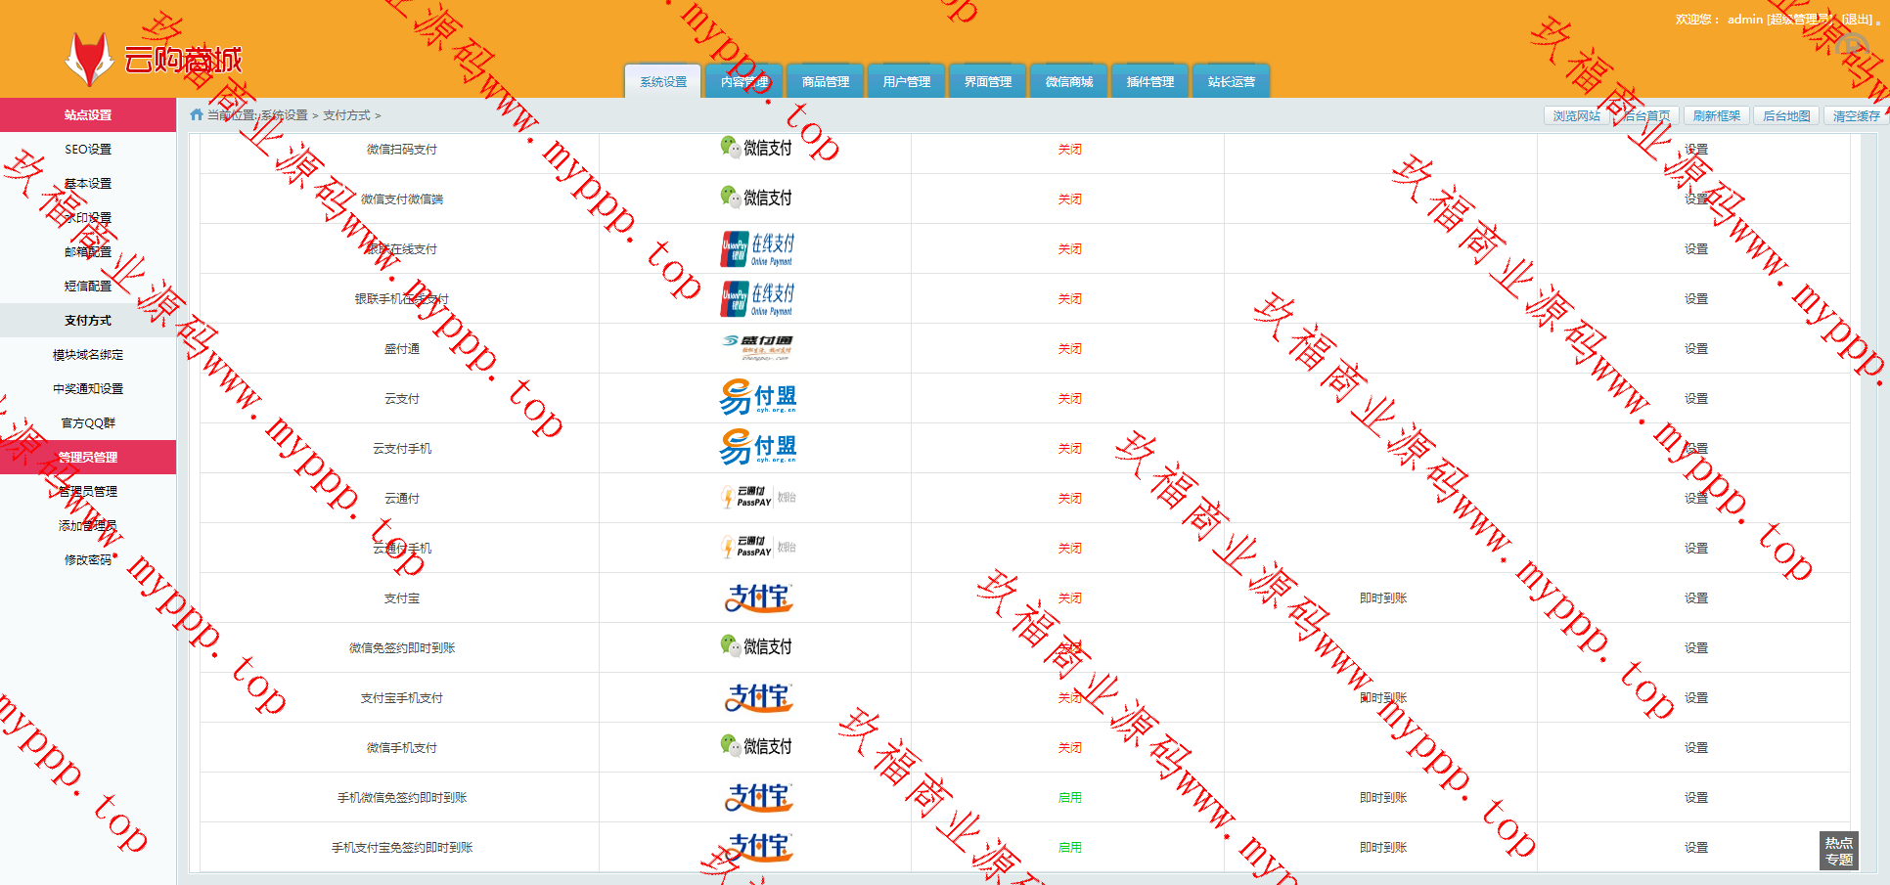This screenshot has width=1890, height=885.
Task: Click the home icon in the breadcrumb
Action: pyautogui.click(x=197, y=115)
